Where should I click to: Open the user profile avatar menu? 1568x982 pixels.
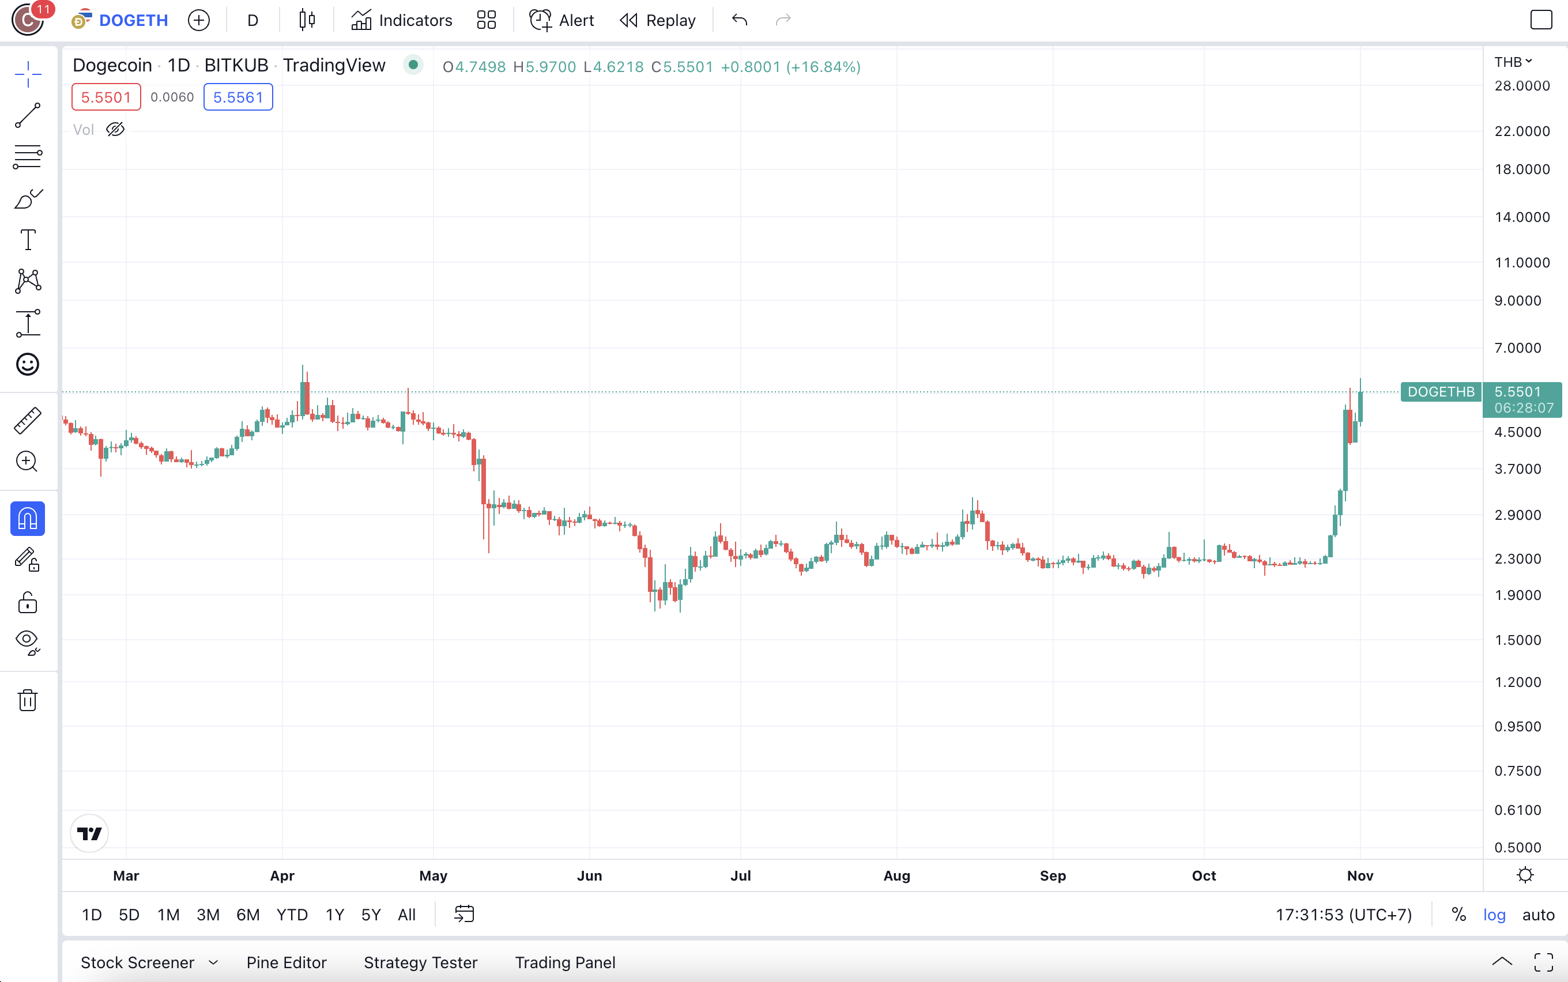pos(28,20)
